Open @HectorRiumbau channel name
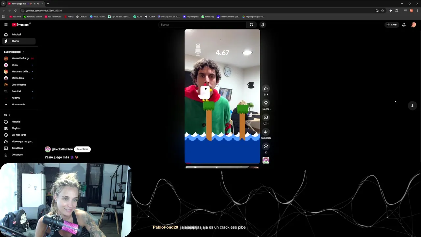This screenshot has width=421, height=237. (62, 149)
